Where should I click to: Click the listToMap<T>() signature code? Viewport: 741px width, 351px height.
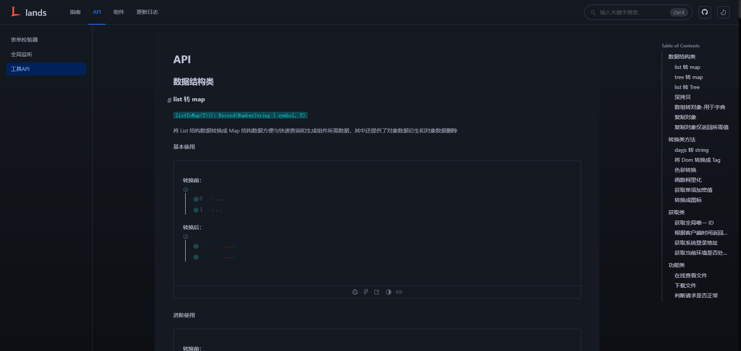[240, 115]
